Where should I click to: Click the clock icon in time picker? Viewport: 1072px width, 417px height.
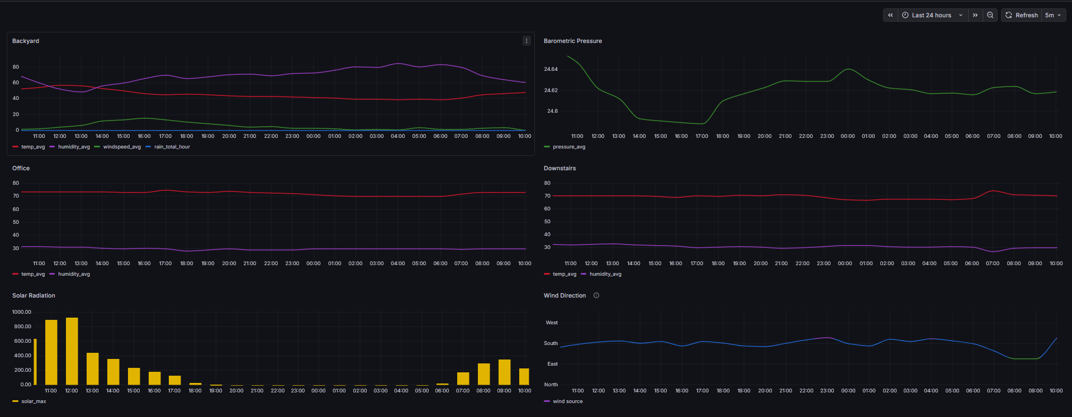click(905, 15)
